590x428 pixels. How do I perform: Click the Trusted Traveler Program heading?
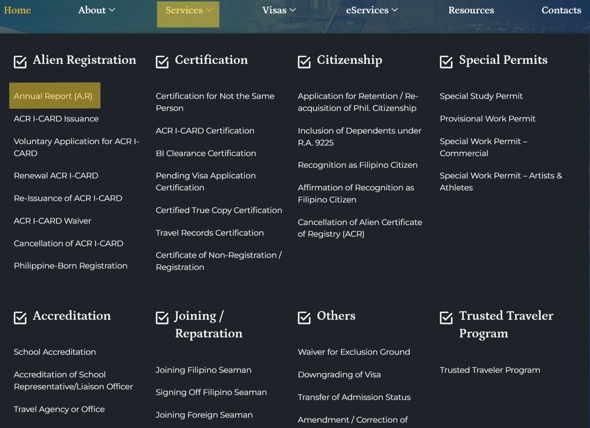click(x=506, y=325)
